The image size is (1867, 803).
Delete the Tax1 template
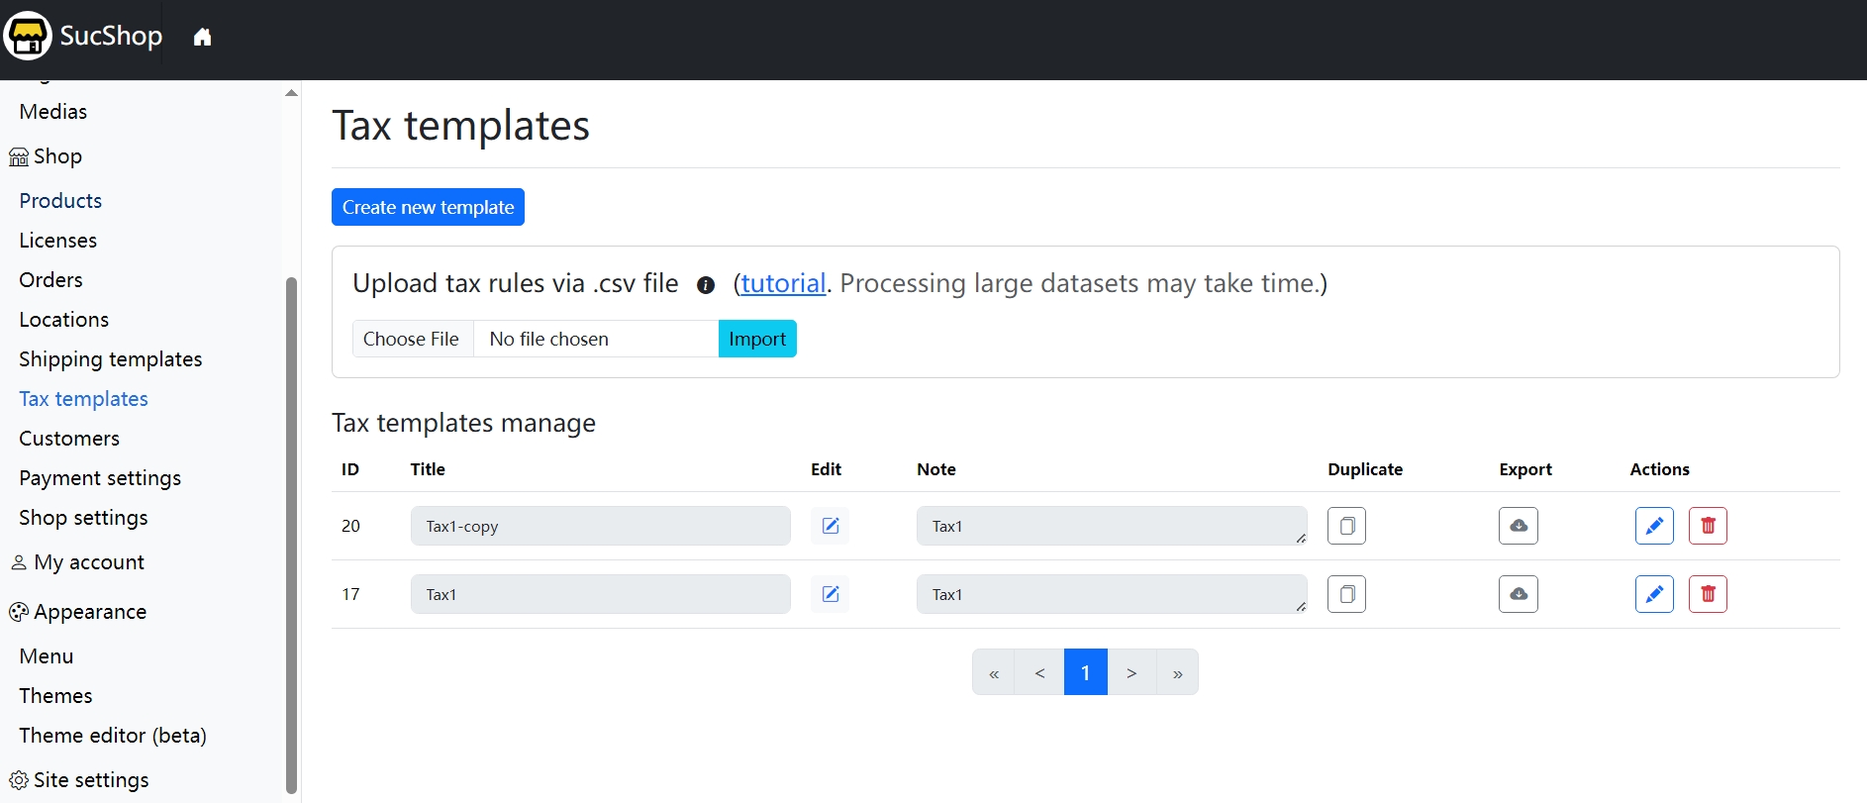click(1707, 594)
